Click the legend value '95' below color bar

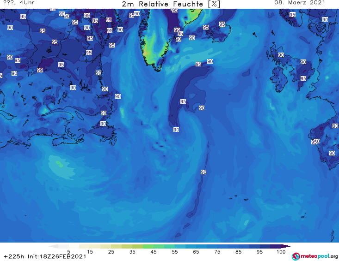tap(259, 252)
